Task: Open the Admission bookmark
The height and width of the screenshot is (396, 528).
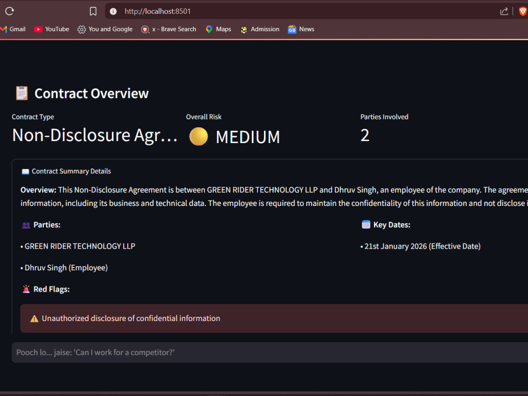Action: tap(260, 29)
